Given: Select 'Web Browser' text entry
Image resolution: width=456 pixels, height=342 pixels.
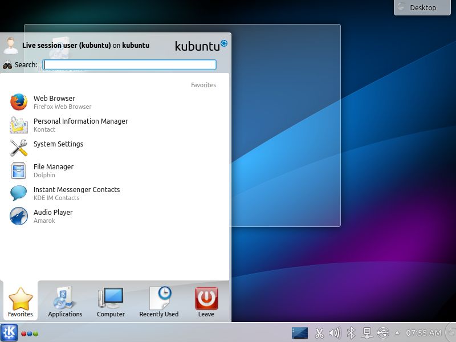Looking at the screenshot, I should (54, 98).
